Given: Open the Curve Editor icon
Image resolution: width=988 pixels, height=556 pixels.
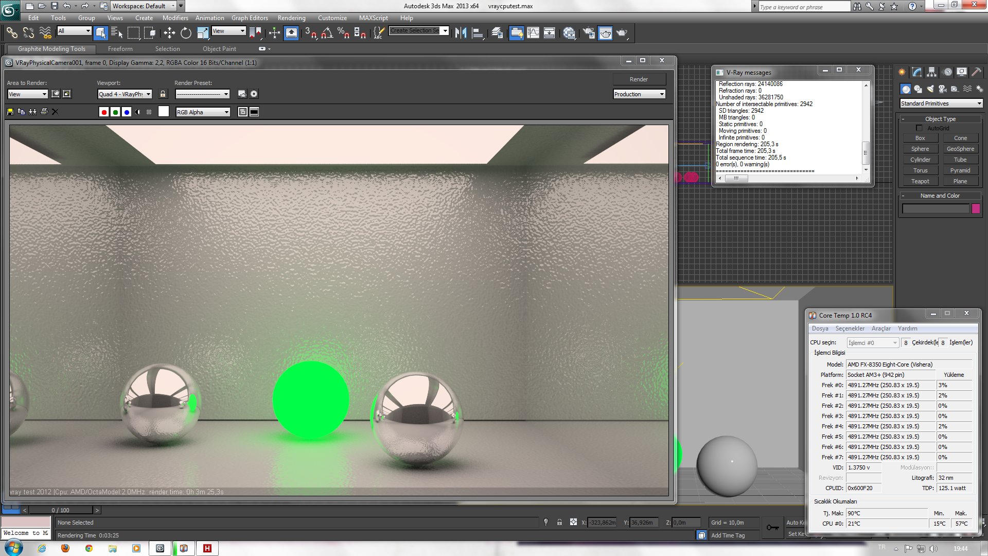Looking at the screenshot, I should [x=533, y=33].
